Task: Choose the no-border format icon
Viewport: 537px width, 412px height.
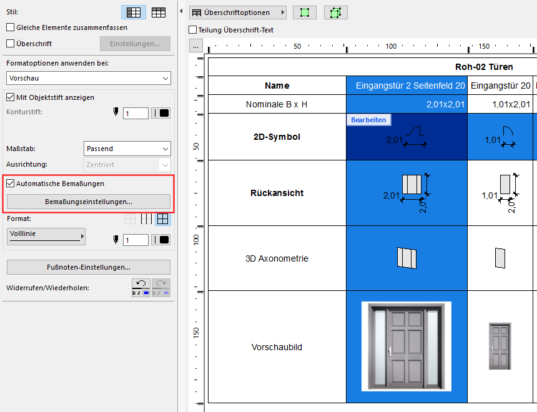Action: coord(131,219)
